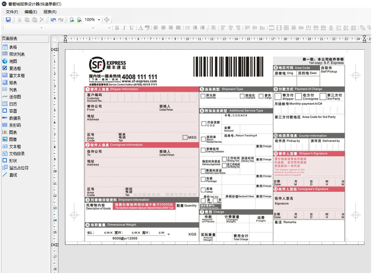Check the 夜晚收件 Evening Collection box
The height and width of the screenshot is (274, 372).
point(203,150)
